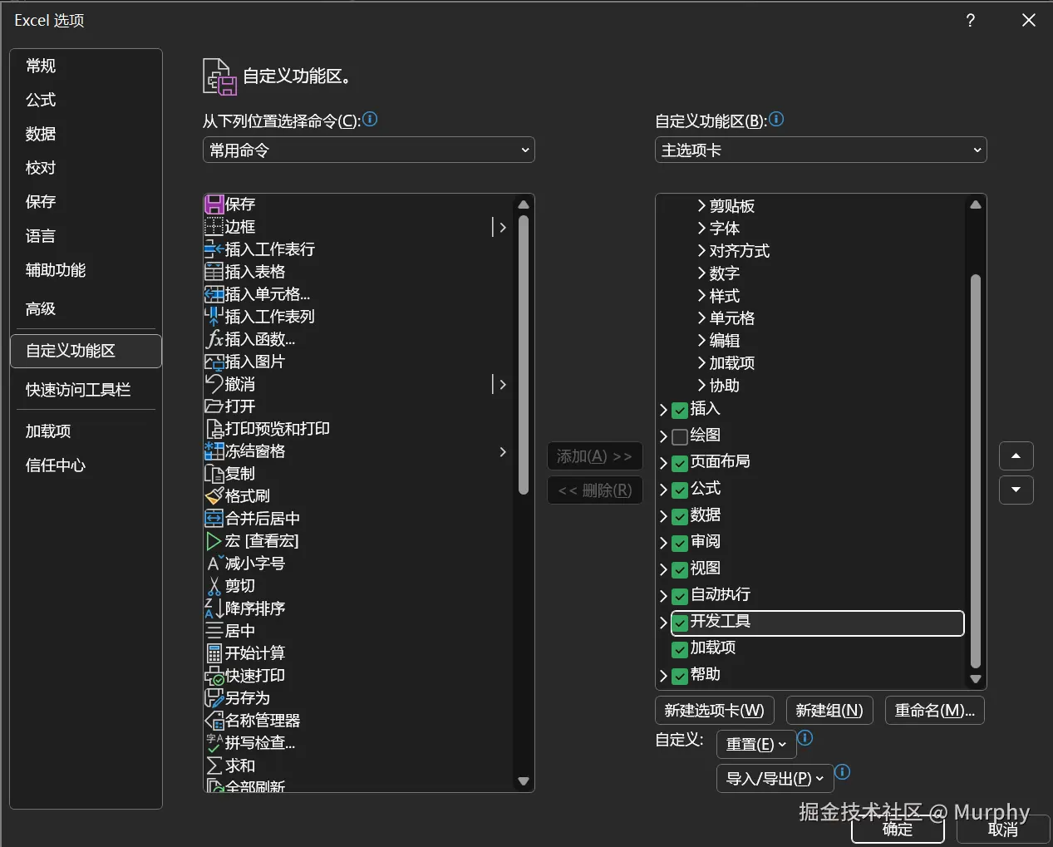Open the 重置(E) dropdown button

[x=756, y=744]
